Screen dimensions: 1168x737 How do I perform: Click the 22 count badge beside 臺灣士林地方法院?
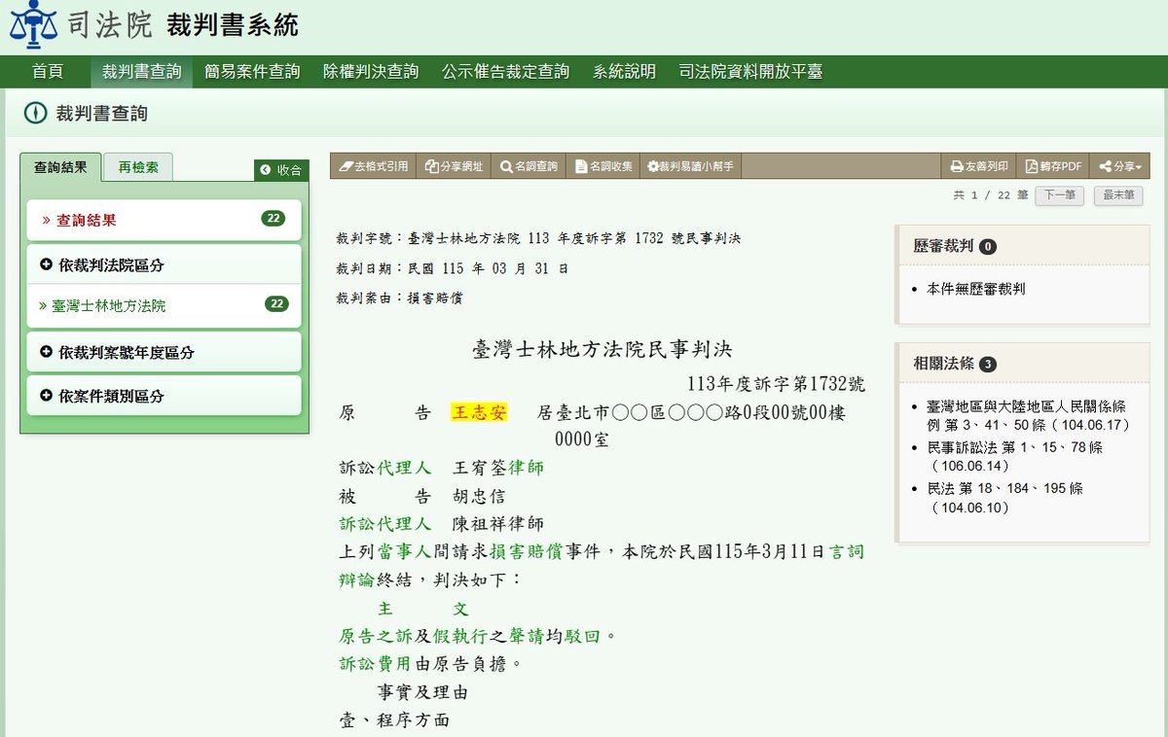point(277,304)
